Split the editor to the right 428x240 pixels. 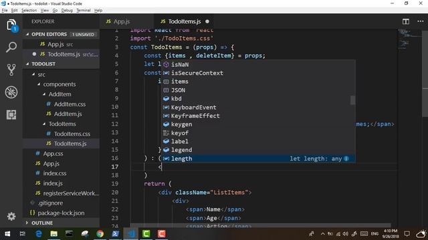(406, 21)
